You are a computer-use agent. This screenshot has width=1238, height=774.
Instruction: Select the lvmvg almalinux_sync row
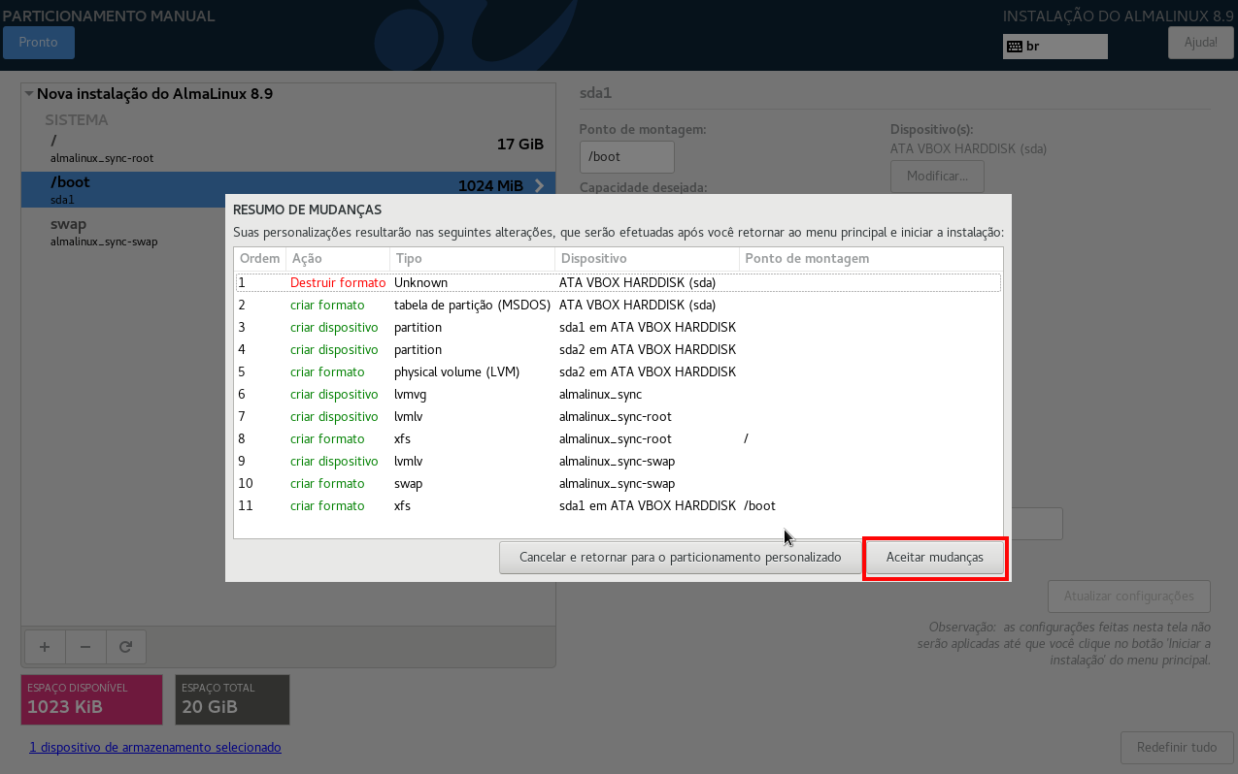click(619, 394)
